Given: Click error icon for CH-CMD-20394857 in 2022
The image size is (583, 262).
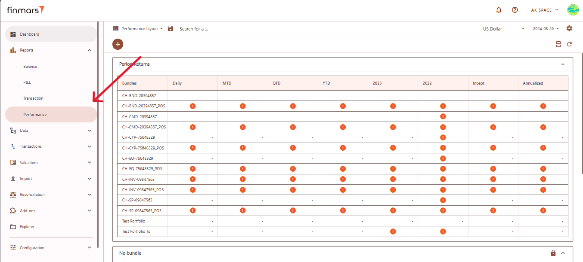Looking at the screenshot, I should coord(443,116).
